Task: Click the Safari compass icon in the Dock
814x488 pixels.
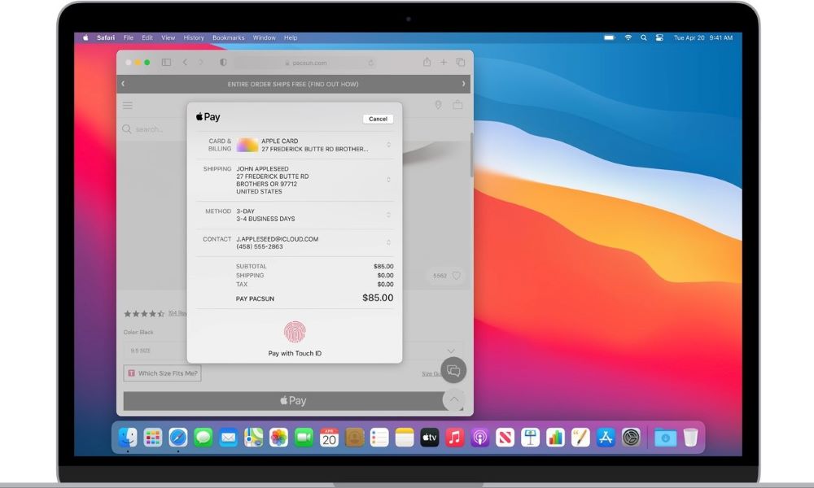Action: 178,438
